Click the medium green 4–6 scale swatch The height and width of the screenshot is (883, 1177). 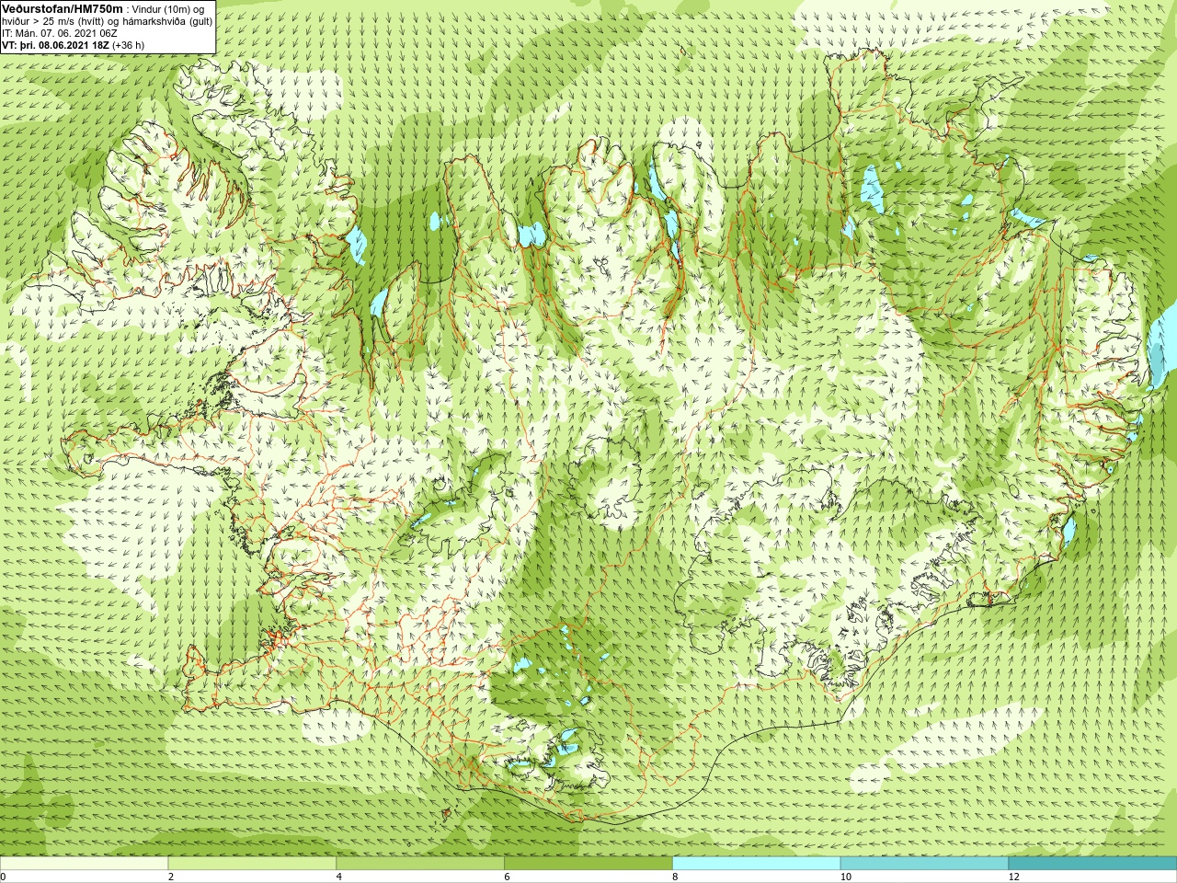[x=420, y=864]
